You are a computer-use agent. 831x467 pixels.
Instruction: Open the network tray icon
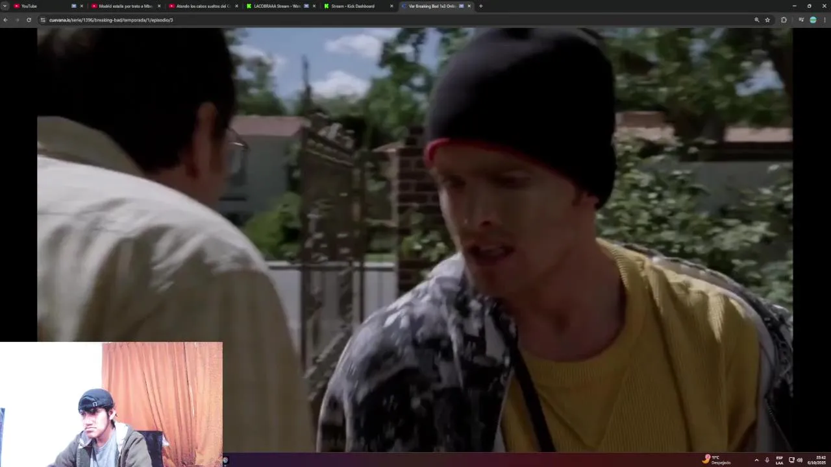pyautogui.click(x=791, y=460)
